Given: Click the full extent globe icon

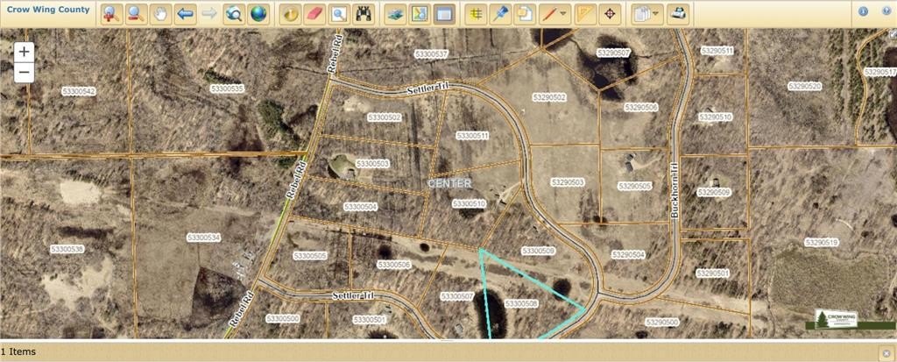Looking at the screenshot, I should [x=258, y=14].
